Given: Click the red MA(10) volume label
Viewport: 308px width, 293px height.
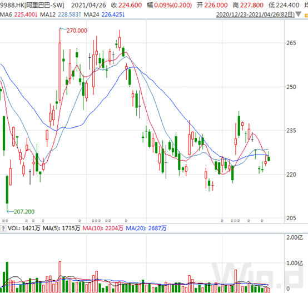Looking at the screenshot, I should (x=103, y=228).
